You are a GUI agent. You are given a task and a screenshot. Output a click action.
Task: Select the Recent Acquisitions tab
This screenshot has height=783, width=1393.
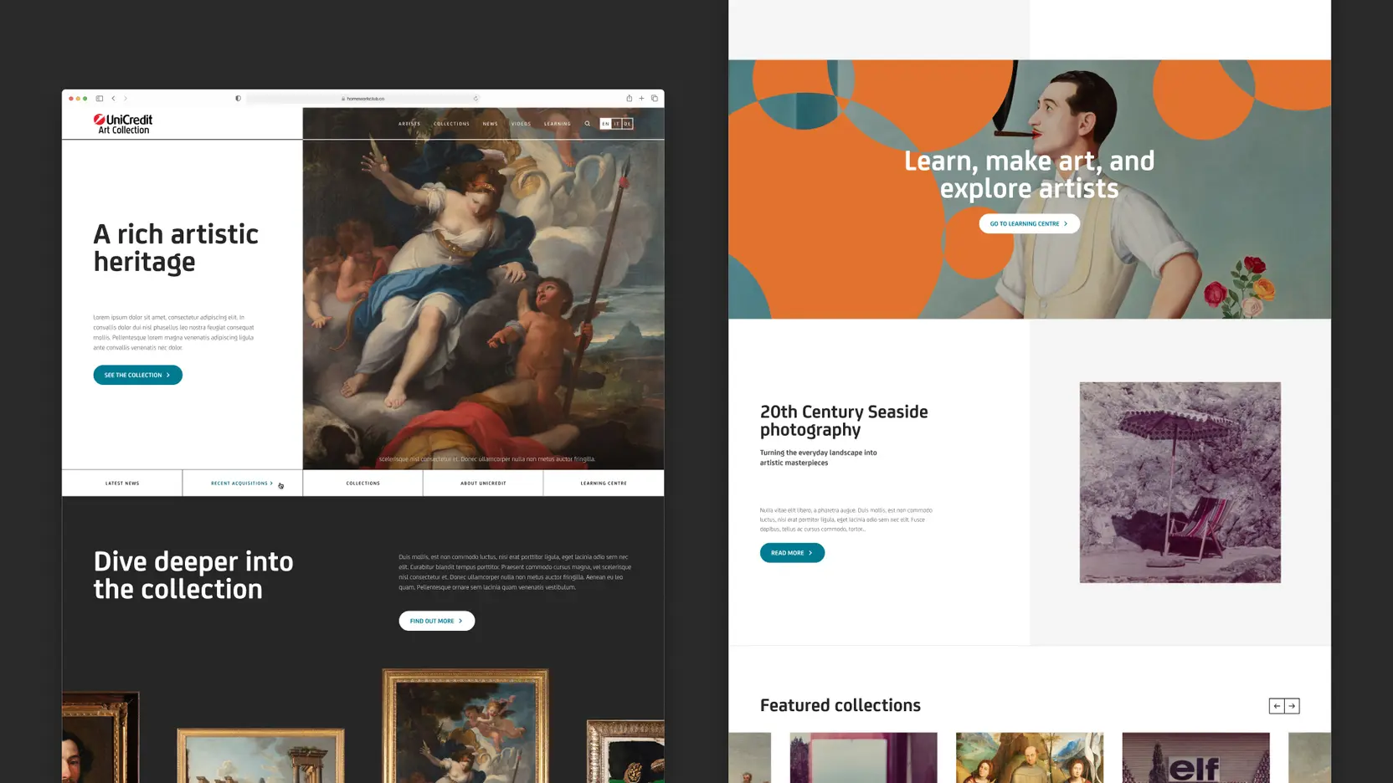[243, 484]
